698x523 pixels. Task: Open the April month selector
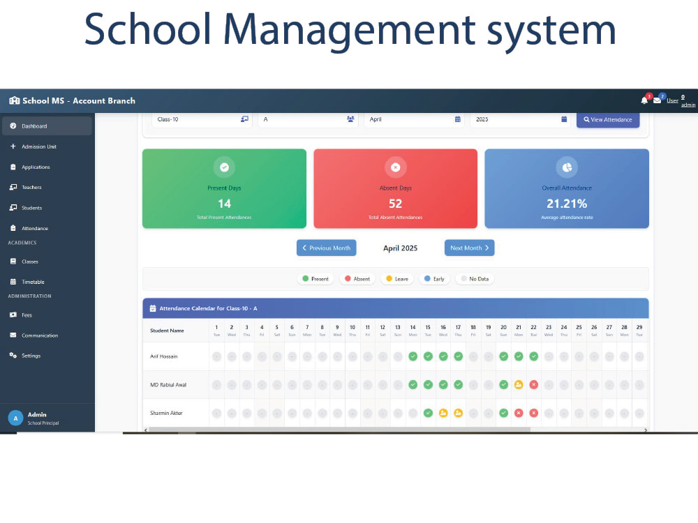[x=414, y=119]
